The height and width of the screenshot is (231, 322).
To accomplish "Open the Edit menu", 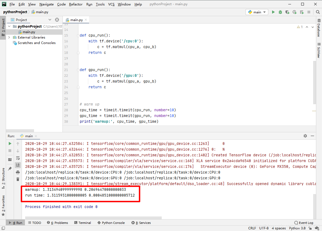I will (22, 4).
